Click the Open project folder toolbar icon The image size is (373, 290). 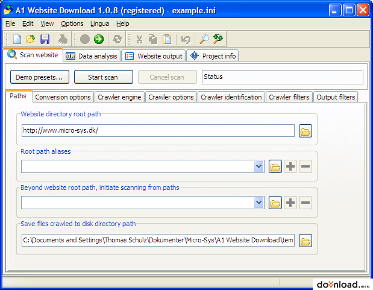[31, 39]
